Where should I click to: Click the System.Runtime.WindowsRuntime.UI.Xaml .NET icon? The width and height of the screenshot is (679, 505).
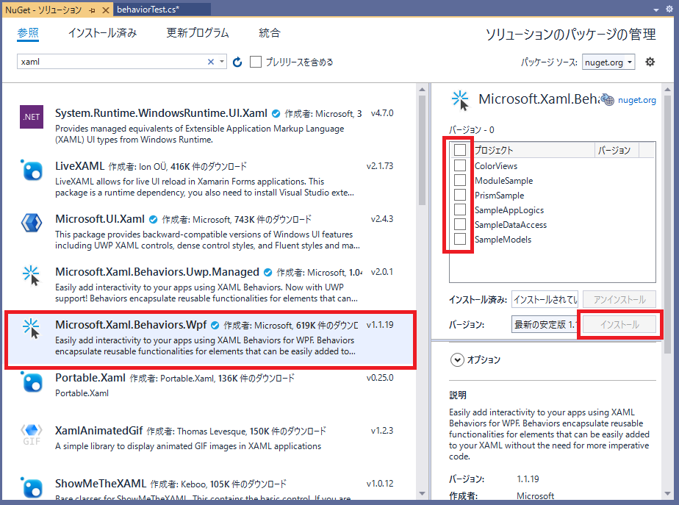[x=32, y=117]
